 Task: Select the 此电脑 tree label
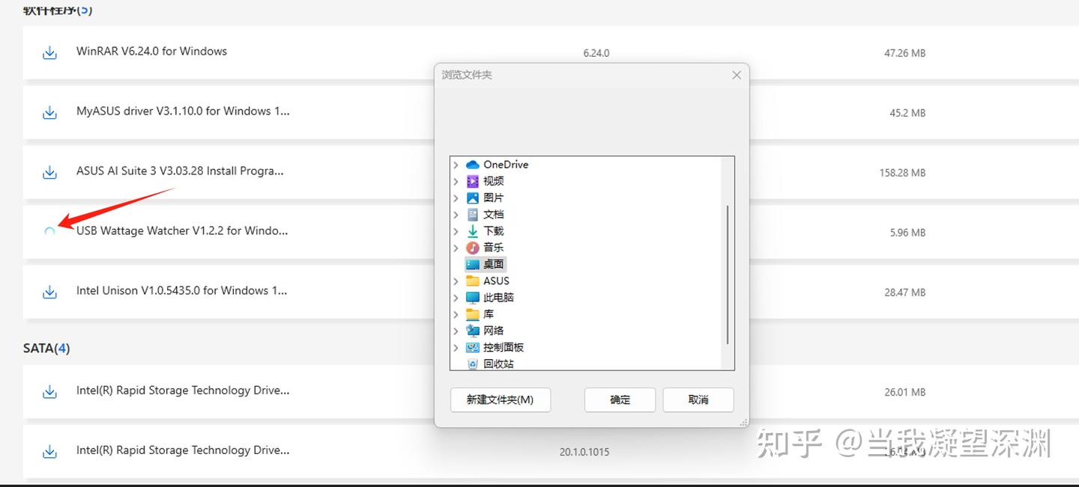point(499,297)
